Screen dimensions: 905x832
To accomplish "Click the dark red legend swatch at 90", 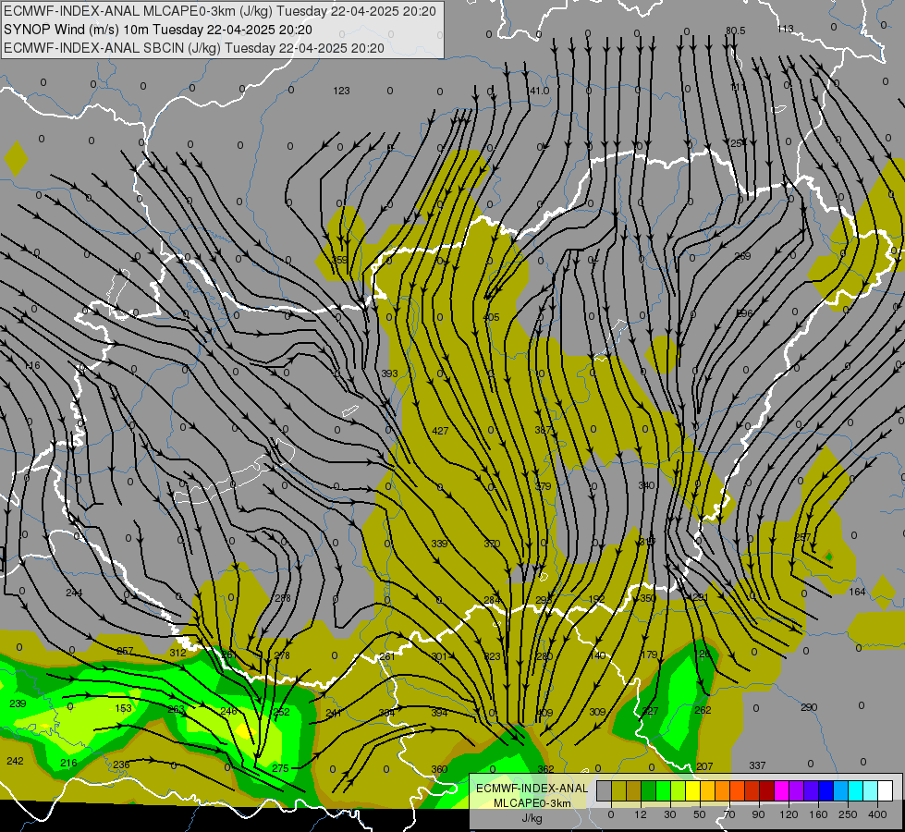I will pyautogui.click(x=767, y=790).
